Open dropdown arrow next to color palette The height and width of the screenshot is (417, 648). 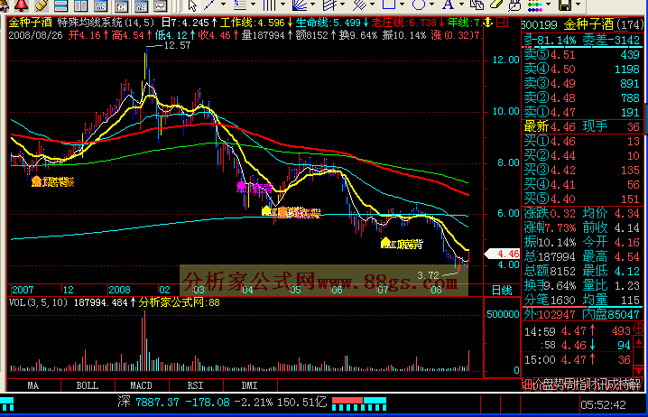(x=549, y=4)
